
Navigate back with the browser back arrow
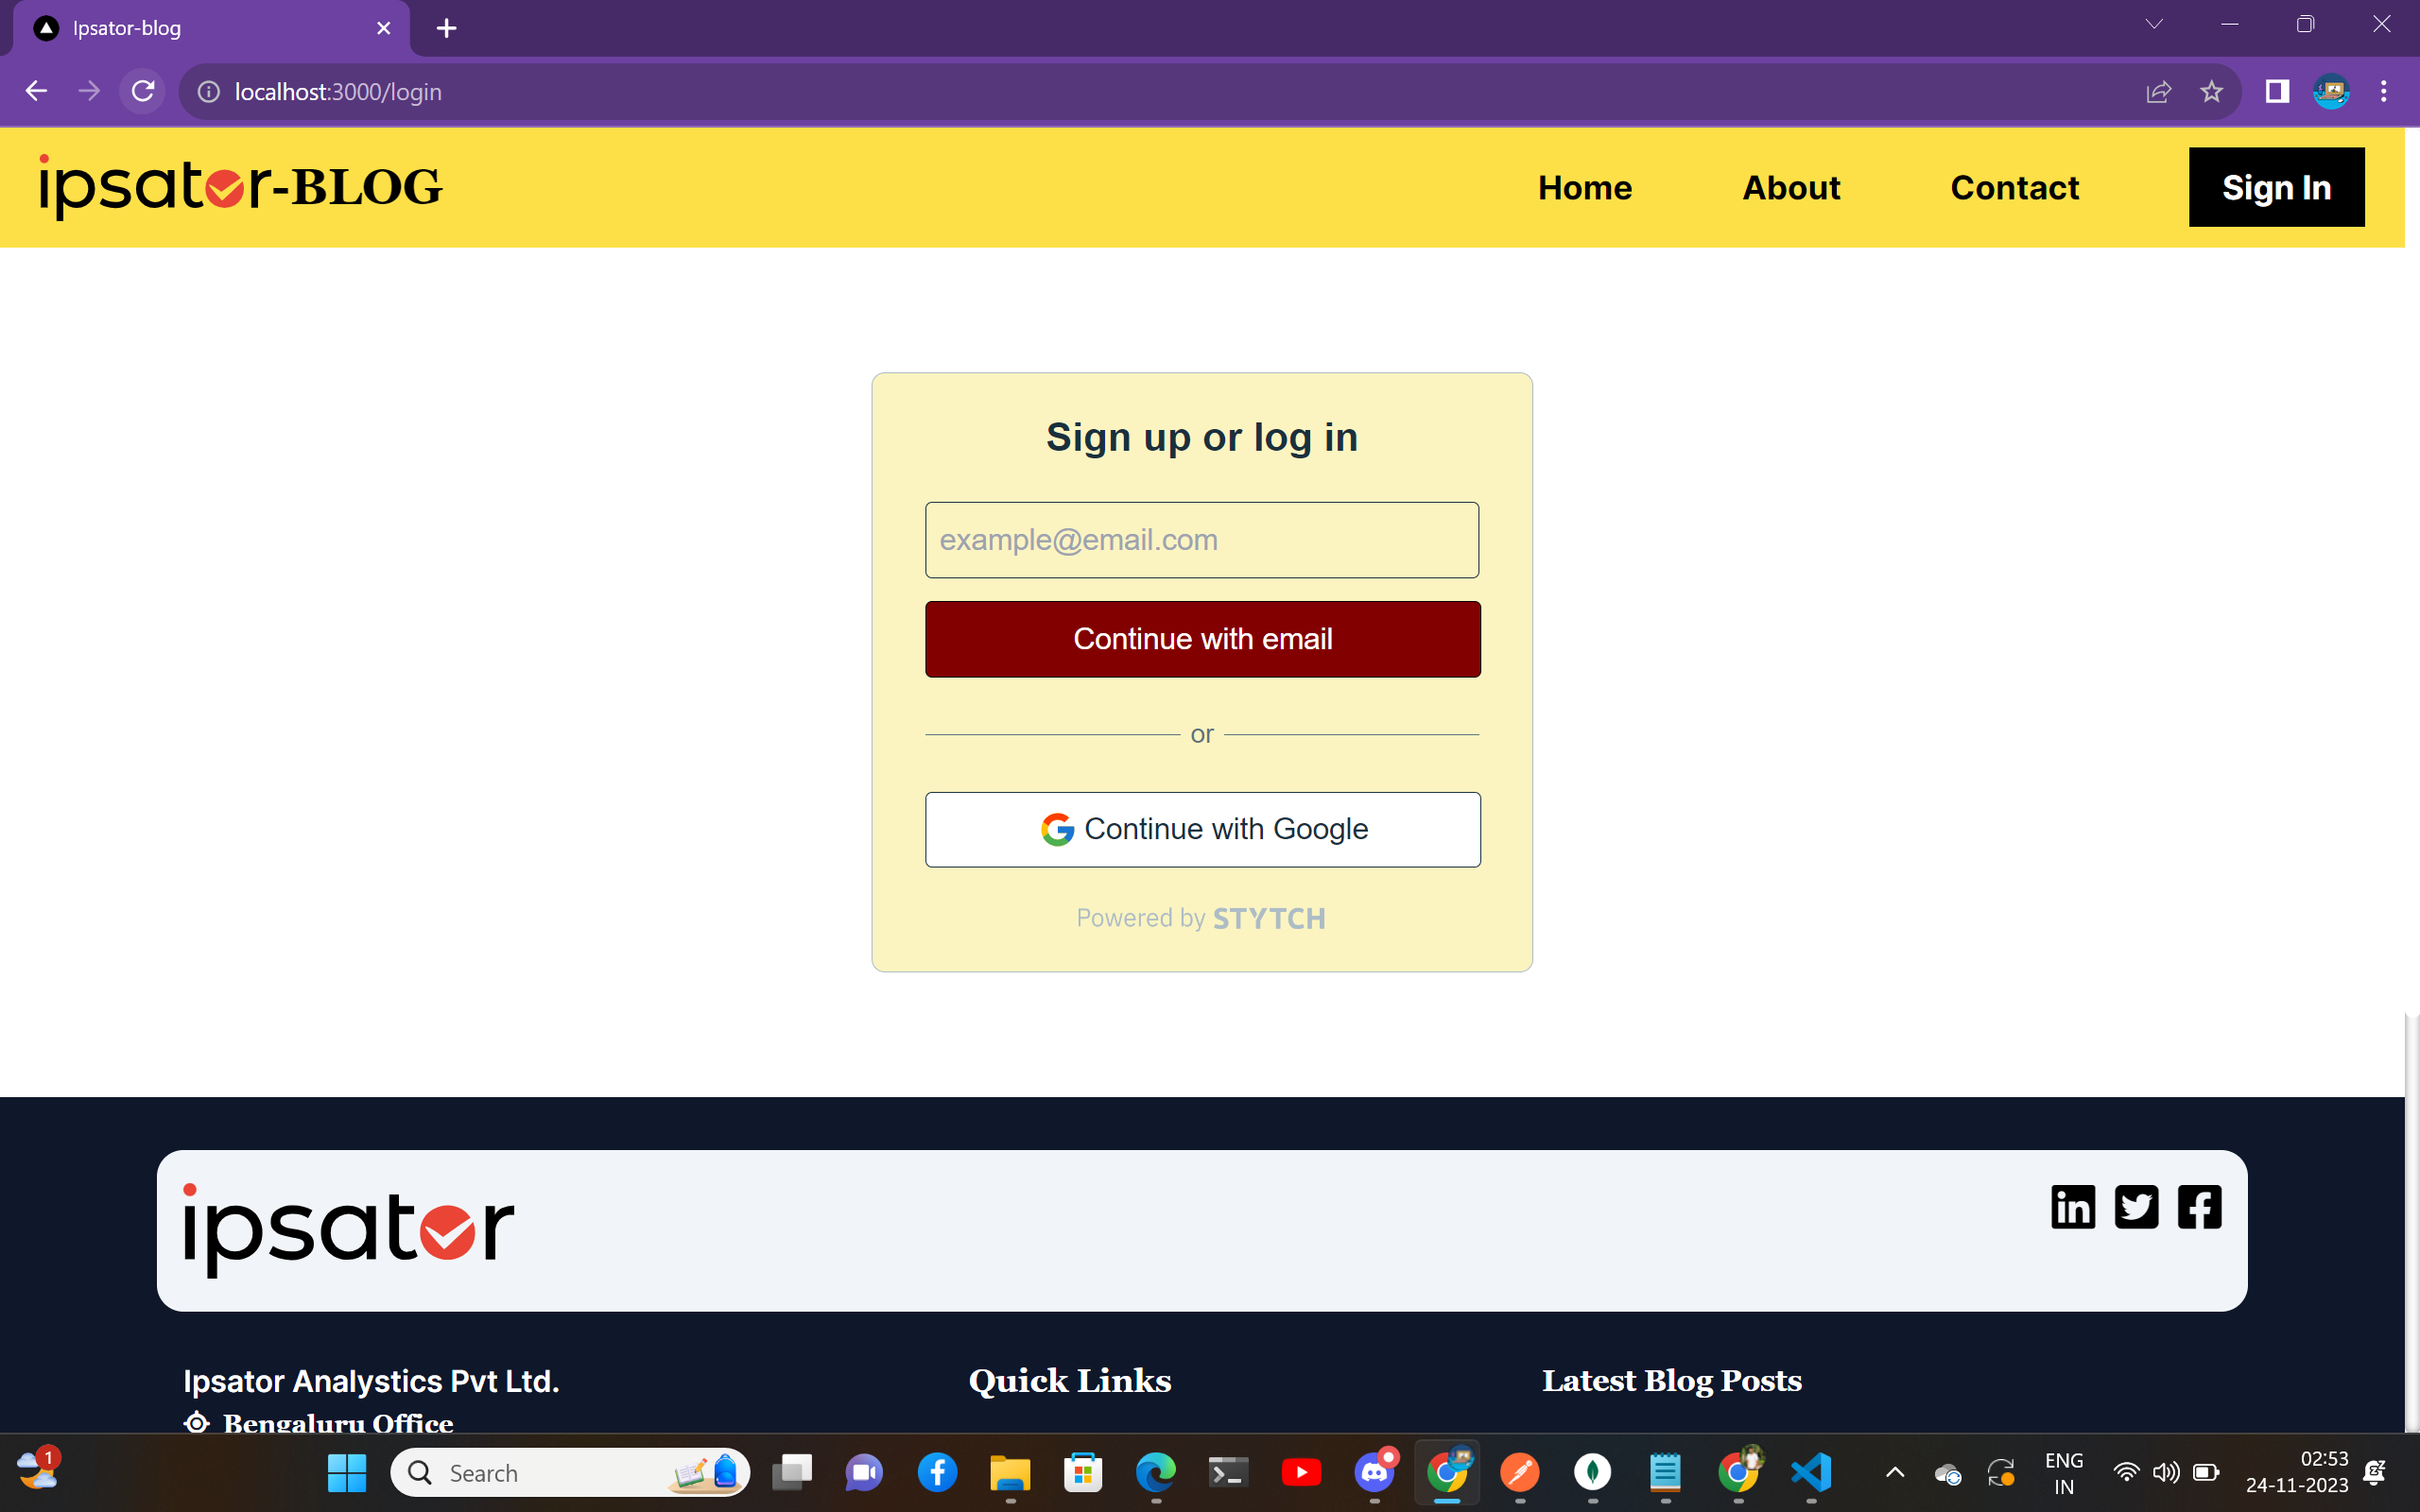(x=36, y=91)
